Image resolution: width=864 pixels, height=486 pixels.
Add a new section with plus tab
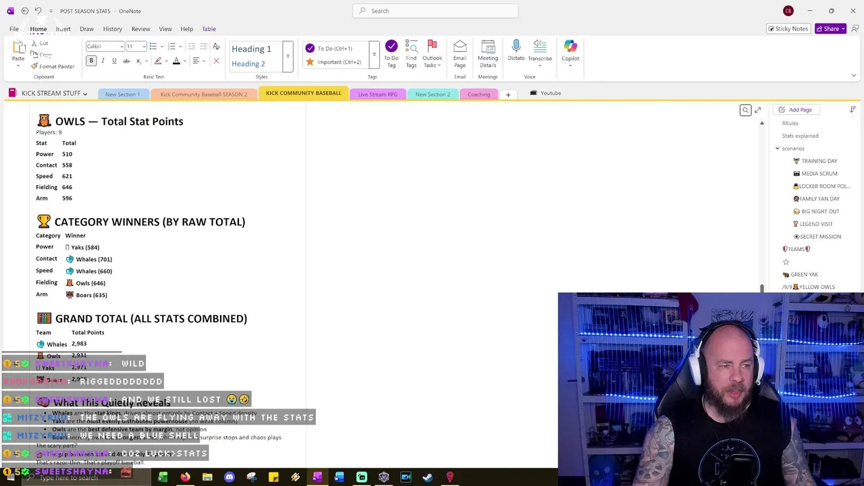(508, 94)
